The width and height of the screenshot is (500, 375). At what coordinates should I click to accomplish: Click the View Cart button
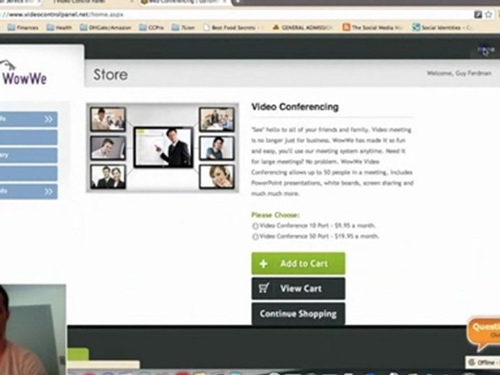click(x=298, y=288)
